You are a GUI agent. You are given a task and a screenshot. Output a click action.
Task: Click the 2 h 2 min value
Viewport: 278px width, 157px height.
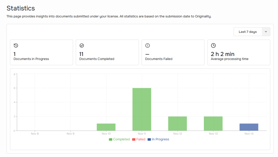point(222,54)
